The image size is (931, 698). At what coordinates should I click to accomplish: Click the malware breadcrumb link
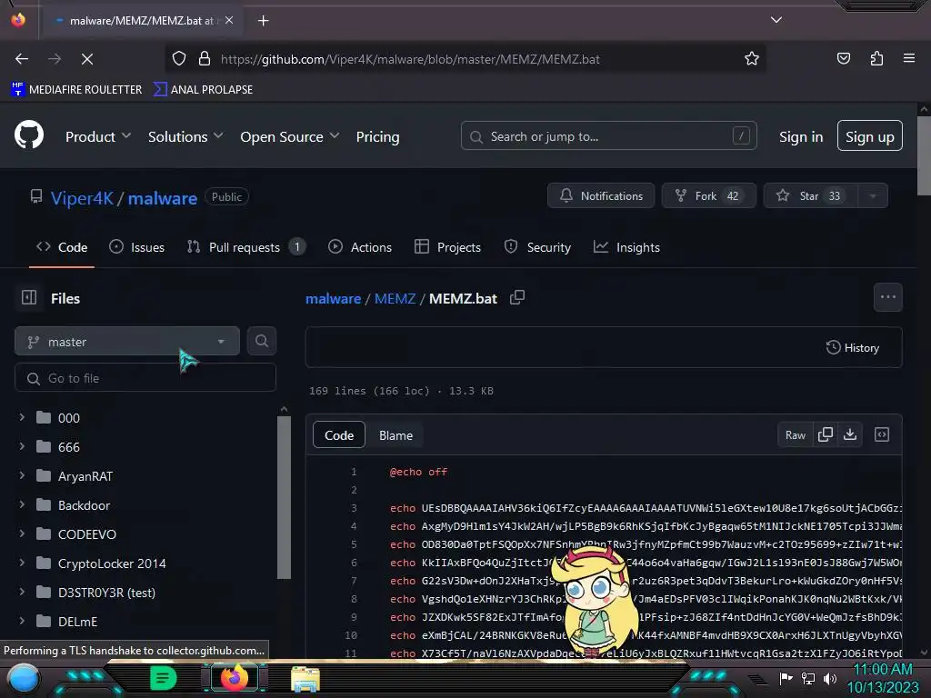(333, 298)
